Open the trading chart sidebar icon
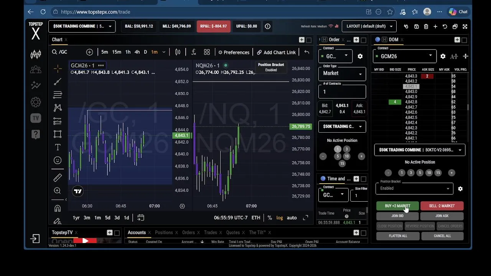 point(36,54)
